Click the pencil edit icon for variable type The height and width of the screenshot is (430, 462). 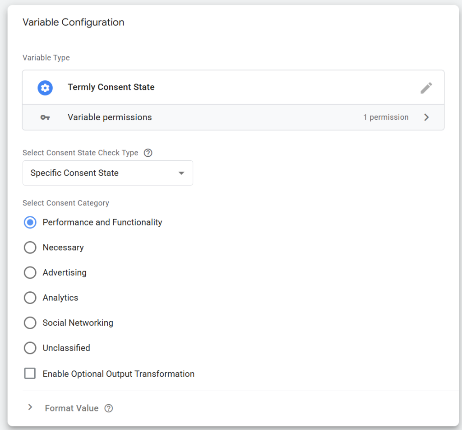[x=426, y=88]
